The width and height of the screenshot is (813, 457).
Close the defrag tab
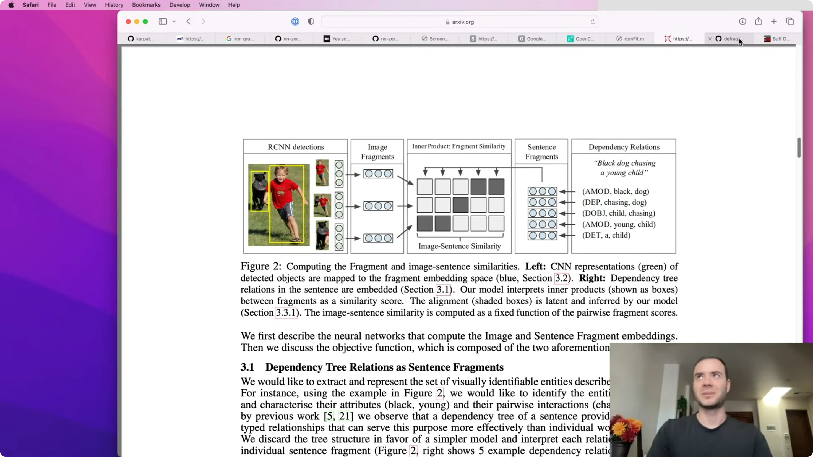[710, 39]
